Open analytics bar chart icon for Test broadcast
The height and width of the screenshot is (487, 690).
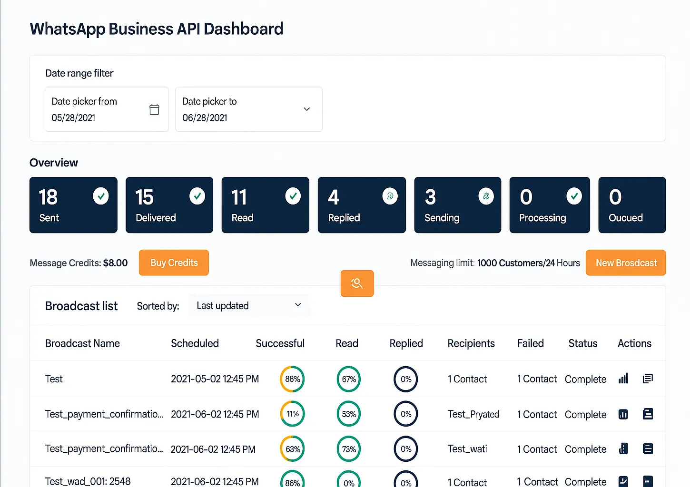pyautogui.click(x=623, y=379)
